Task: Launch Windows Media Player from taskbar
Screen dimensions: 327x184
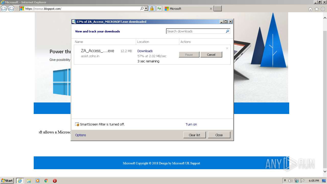Action: [x=38, y=181]
